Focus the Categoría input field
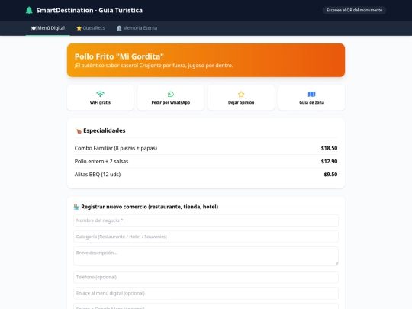The height and width of the screenshot is (309, 412). point(206,237)
